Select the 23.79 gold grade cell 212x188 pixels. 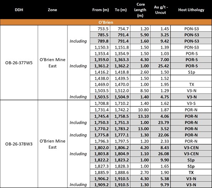161,123
